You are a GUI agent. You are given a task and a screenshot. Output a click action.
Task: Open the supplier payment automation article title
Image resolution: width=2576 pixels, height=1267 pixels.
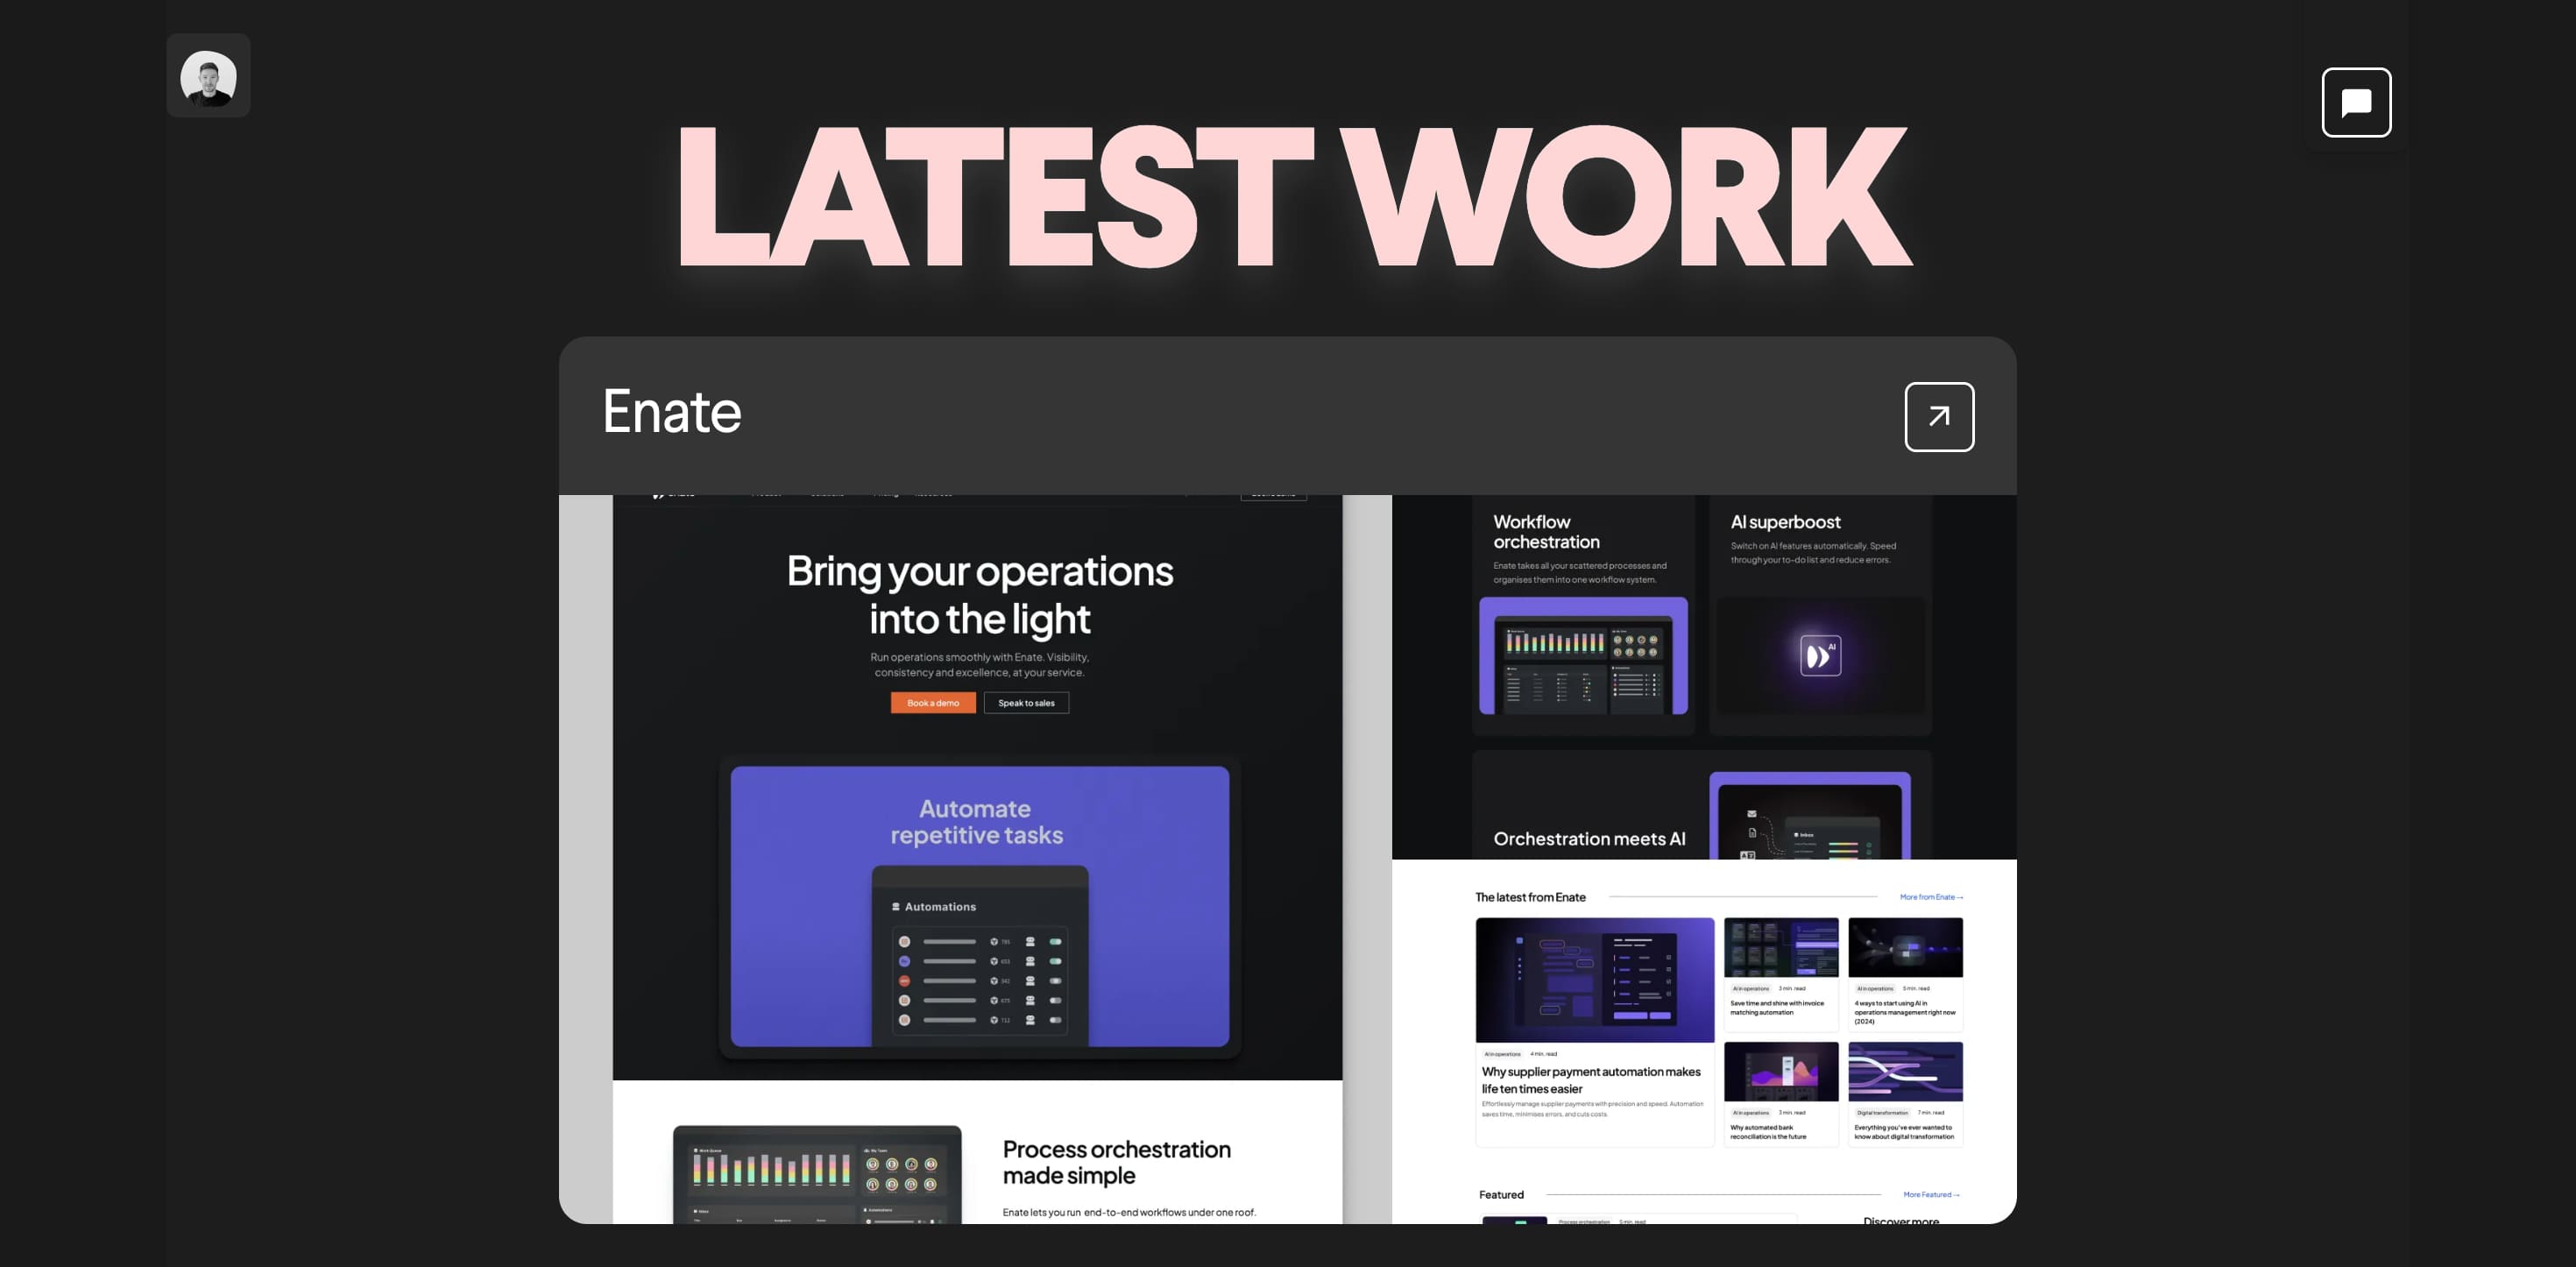click(1590, 1080)
